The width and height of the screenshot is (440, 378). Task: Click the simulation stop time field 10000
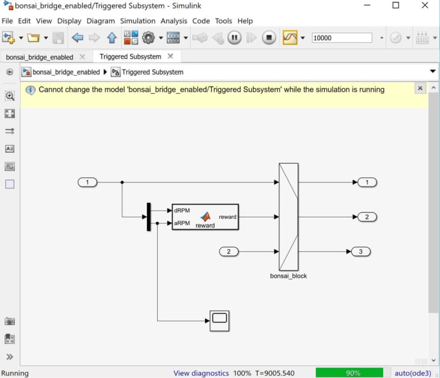[x=342, y=38]
